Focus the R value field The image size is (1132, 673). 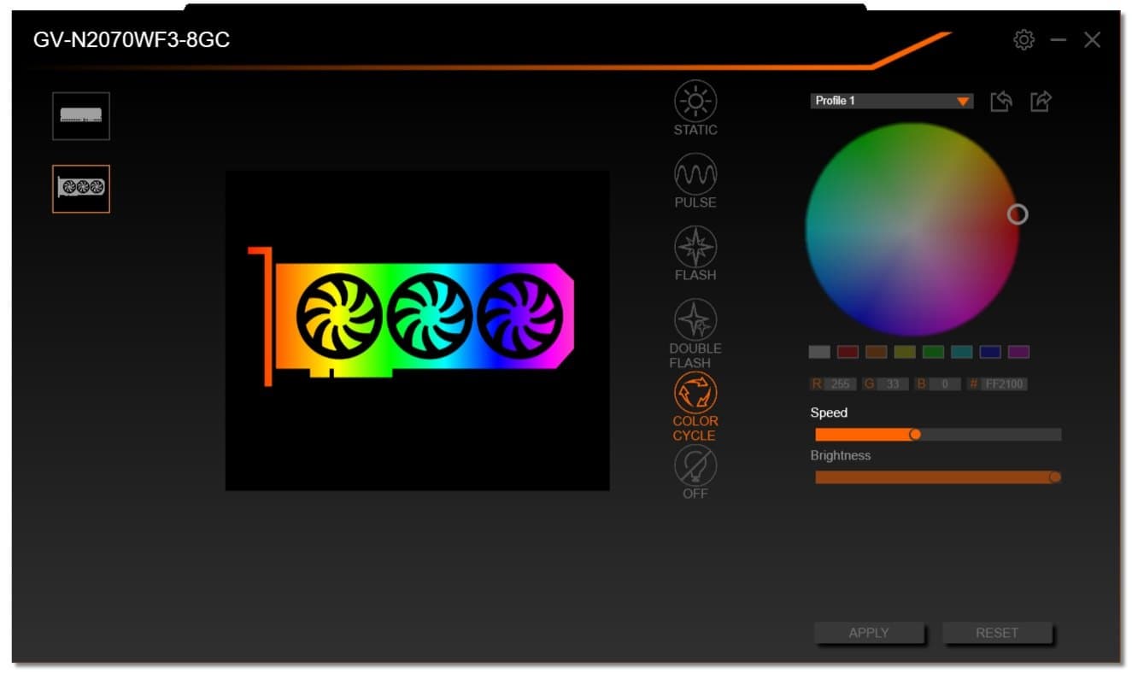tap(840, 384)
